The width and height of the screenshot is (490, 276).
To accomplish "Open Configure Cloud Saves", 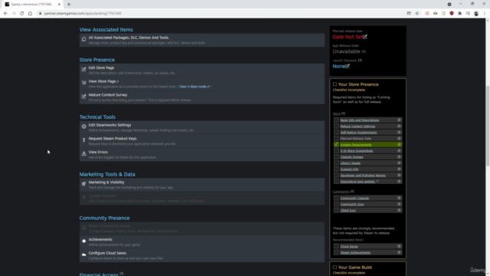I will coord(107,253).
